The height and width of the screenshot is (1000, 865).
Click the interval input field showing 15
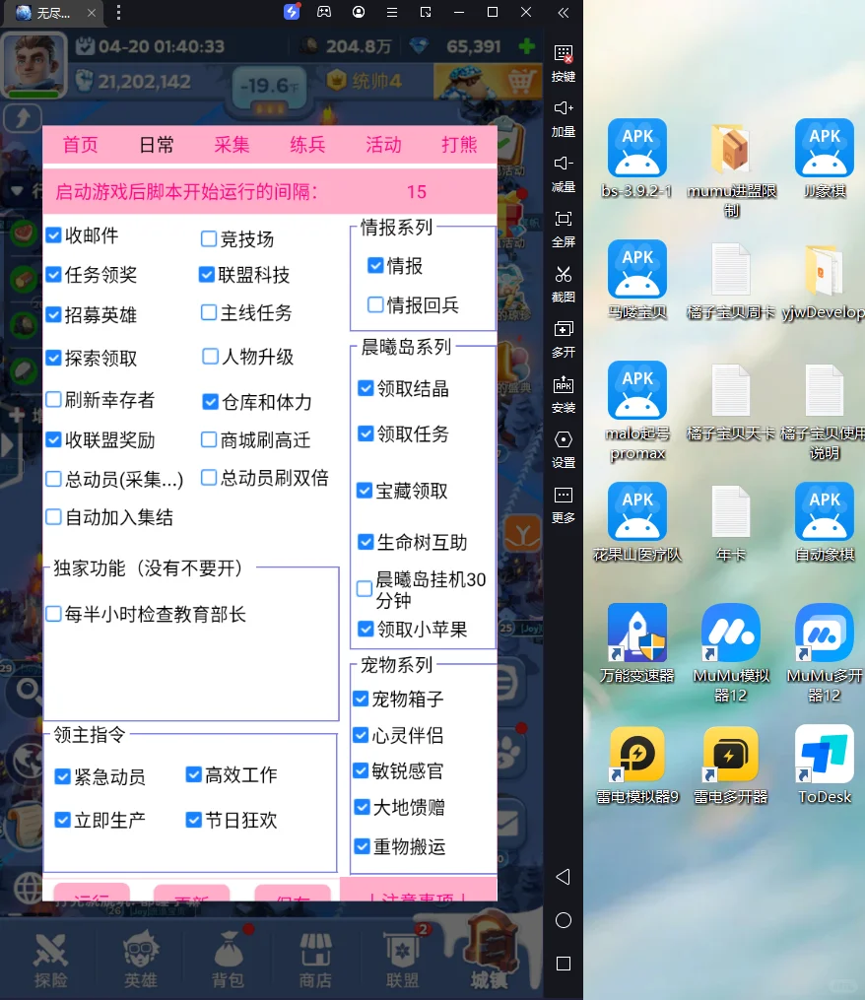[x=416, y=192]
